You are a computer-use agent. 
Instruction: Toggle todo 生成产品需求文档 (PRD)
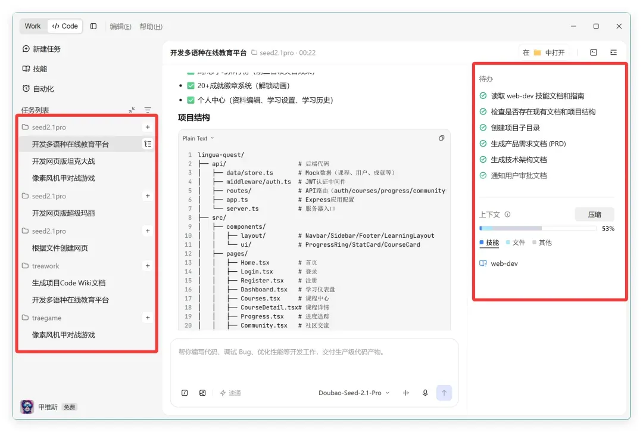pos(483,144)
